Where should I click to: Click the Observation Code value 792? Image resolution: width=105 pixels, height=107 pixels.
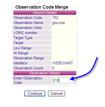tap(55, 18)
